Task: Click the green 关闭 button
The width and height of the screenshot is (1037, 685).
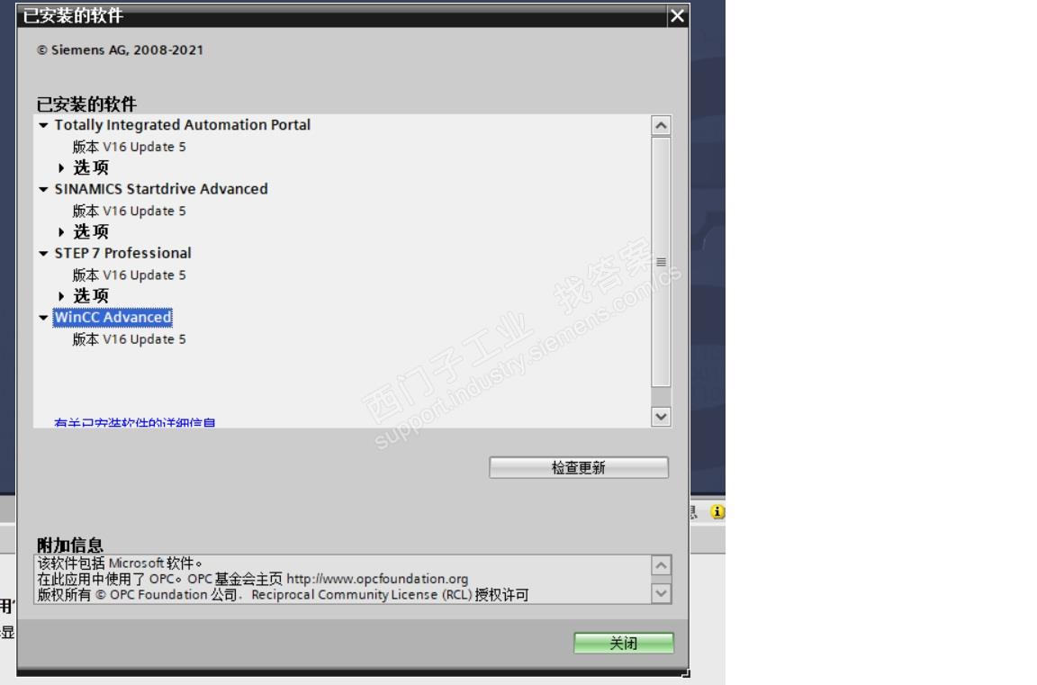Action: [624, 643]
